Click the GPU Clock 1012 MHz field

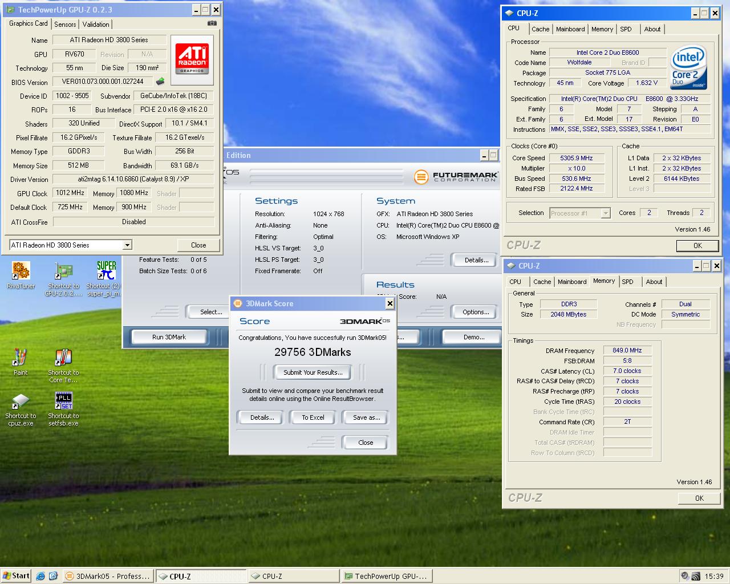point(70,193)
